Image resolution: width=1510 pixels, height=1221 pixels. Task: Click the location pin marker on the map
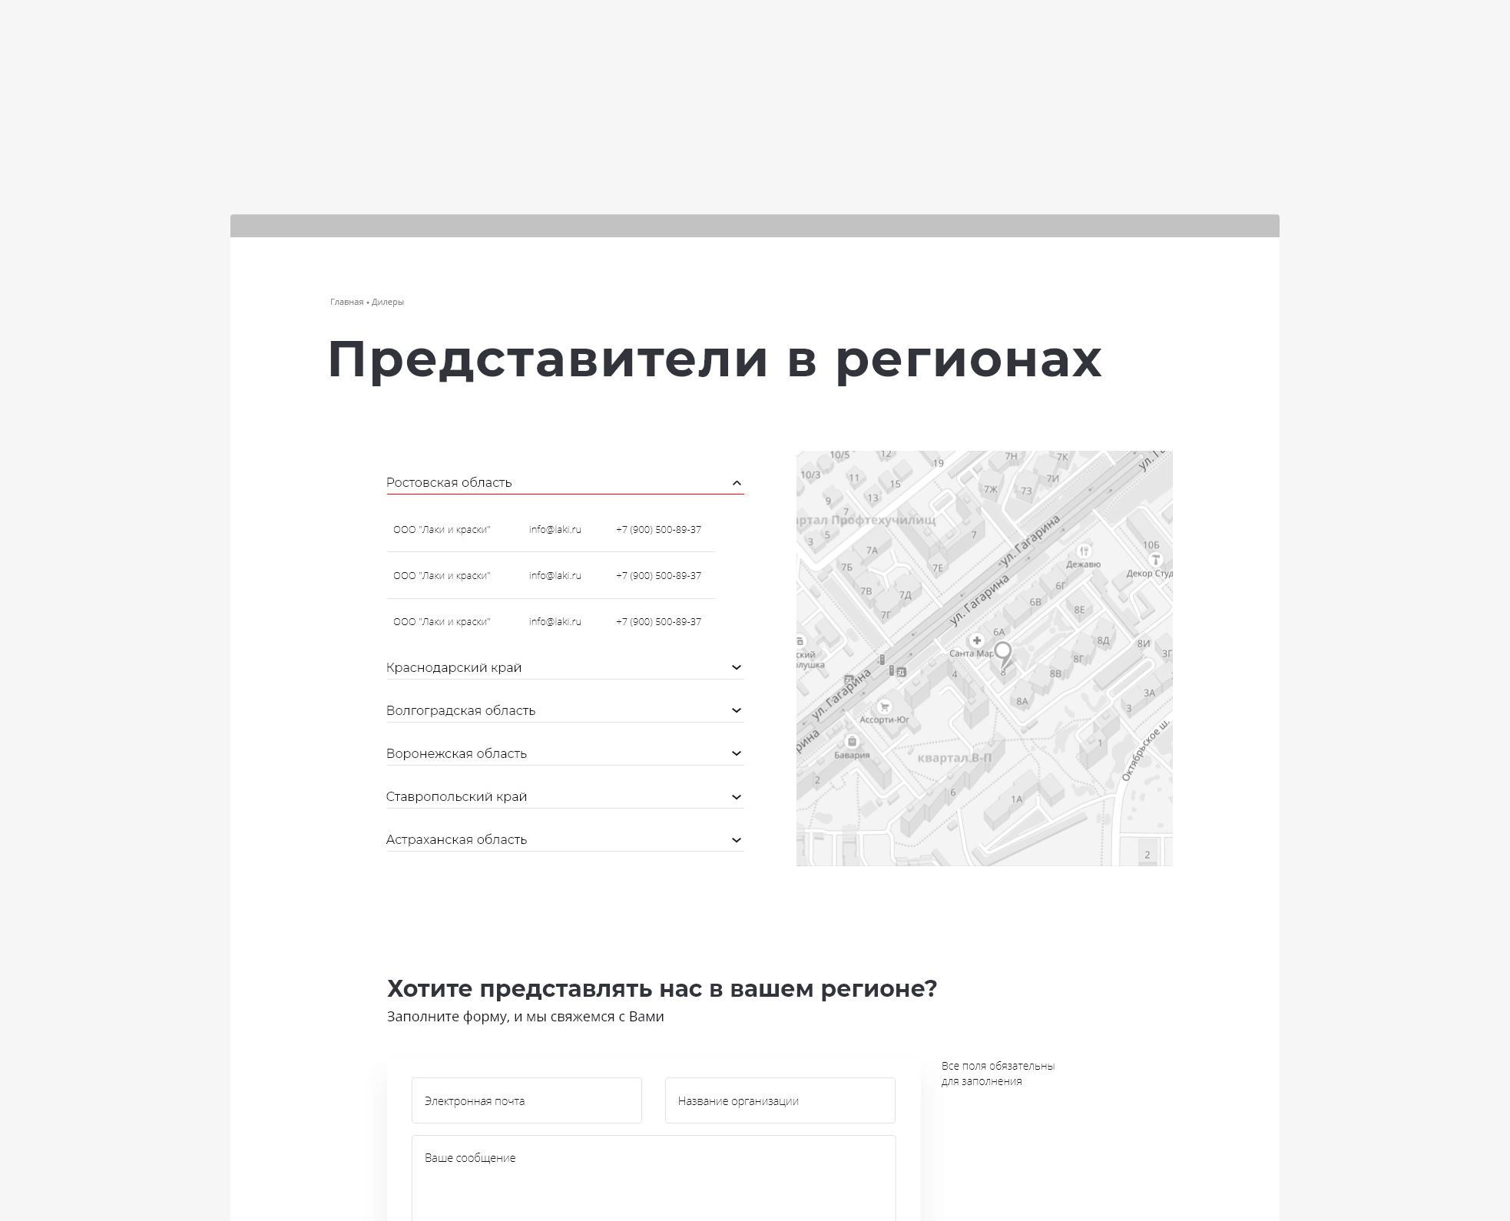pos(1003,655)
